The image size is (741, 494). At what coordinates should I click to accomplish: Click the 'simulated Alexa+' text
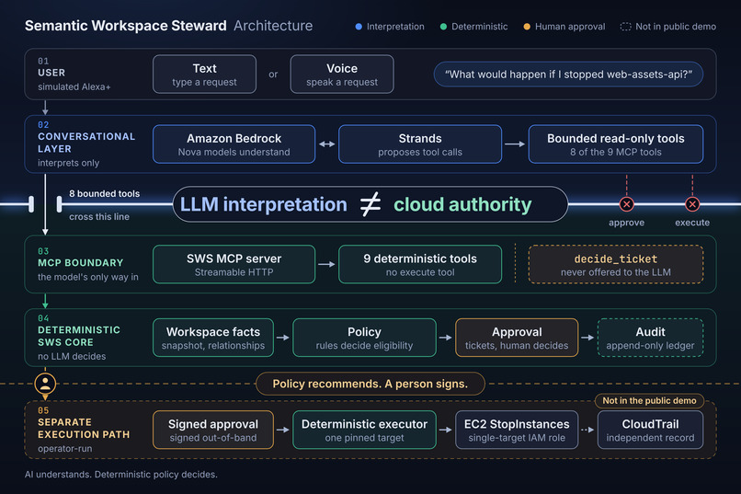pyautogui.click(x=74, y=87)
